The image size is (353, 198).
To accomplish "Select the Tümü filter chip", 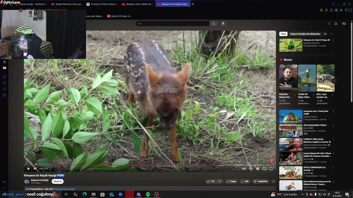I will coord(283,34).
